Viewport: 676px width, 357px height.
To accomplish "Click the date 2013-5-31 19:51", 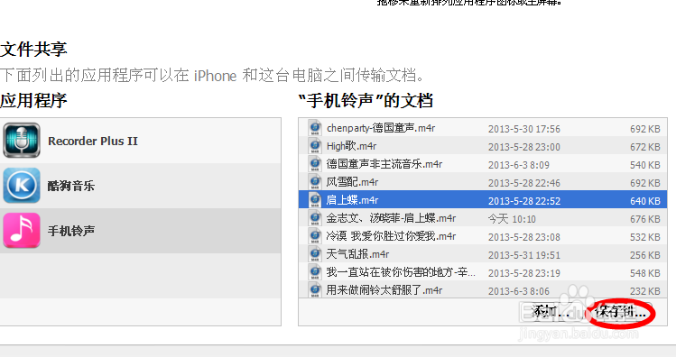I will pyautogui.click(x=523, y=255).
